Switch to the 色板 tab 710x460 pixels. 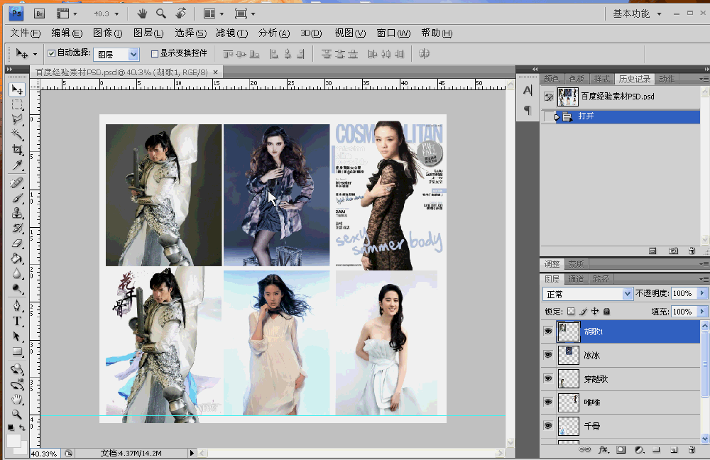[577, 79]
